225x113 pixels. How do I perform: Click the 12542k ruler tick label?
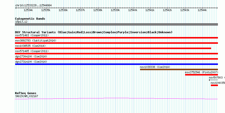167,10
